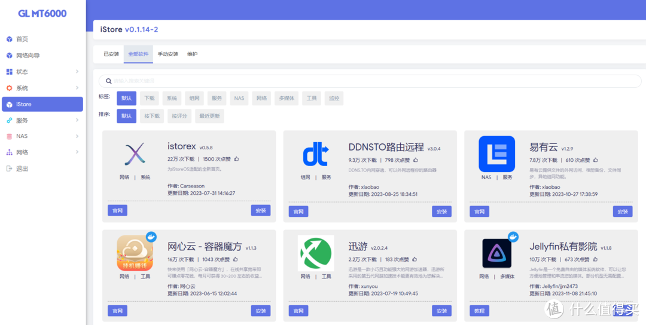
Task: Click the 迅游 app logo
Action: tap(316, 253)
